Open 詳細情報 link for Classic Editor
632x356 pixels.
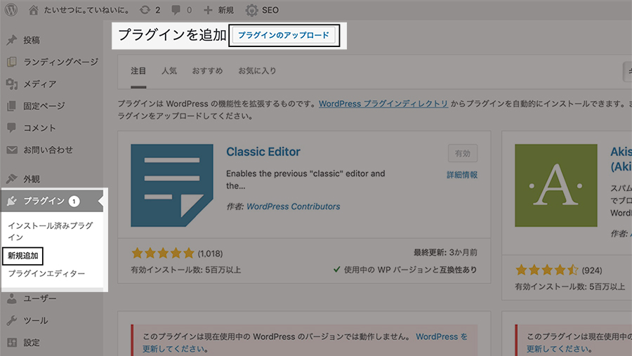tap(462, 175)
